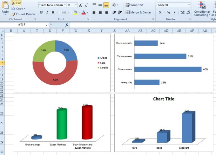Toggle Underline formatting
This screenshot has height=155, width=216.
click(53, 12)
